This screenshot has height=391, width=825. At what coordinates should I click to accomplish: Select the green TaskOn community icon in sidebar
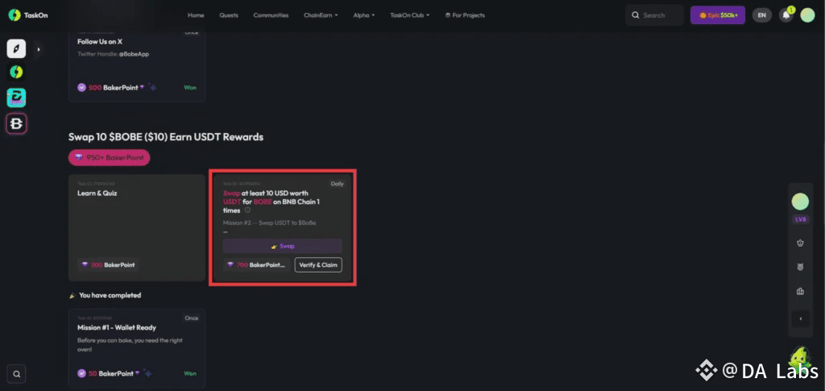[x=16, y=72]
